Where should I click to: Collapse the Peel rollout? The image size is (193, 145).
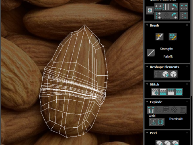(147, 133)
